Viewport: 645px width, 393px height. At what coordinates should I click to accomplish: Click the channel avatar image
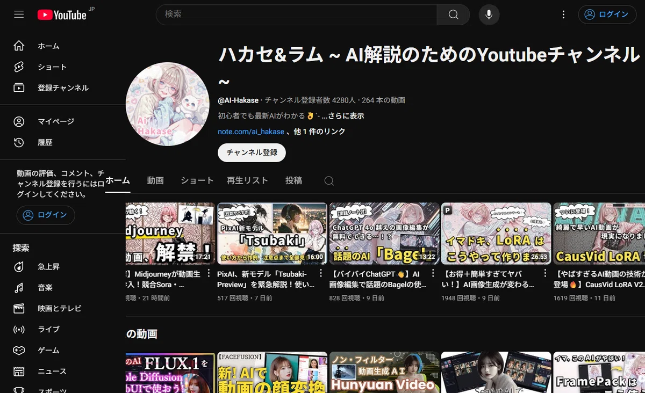coord(168,104)
